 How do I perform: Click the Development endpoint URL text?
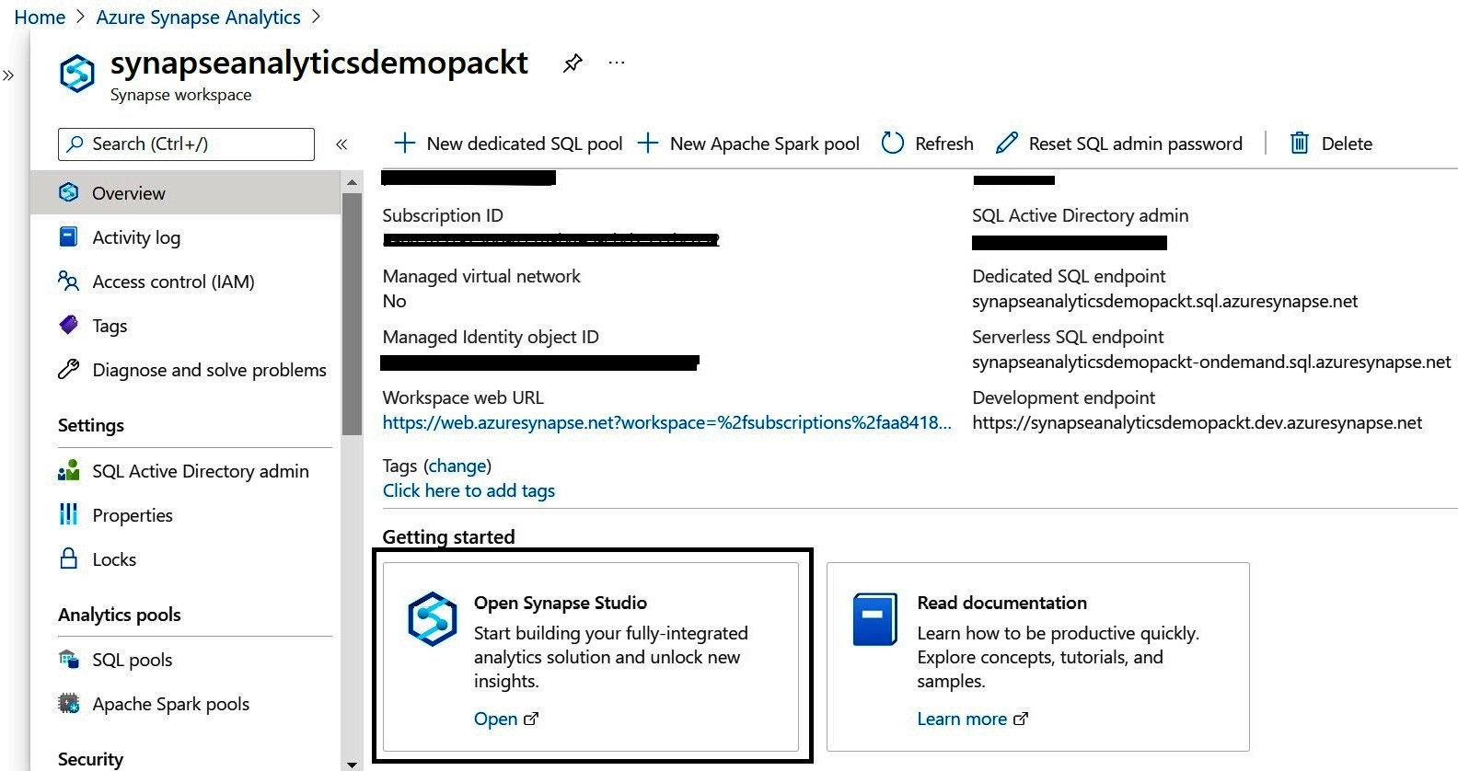(x=1197, y=422)
